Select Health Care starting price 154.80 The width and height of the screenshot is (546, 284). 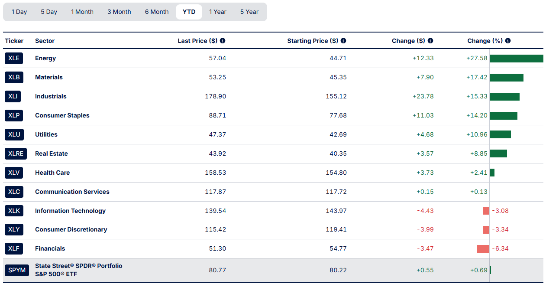[x=336, y=173]
